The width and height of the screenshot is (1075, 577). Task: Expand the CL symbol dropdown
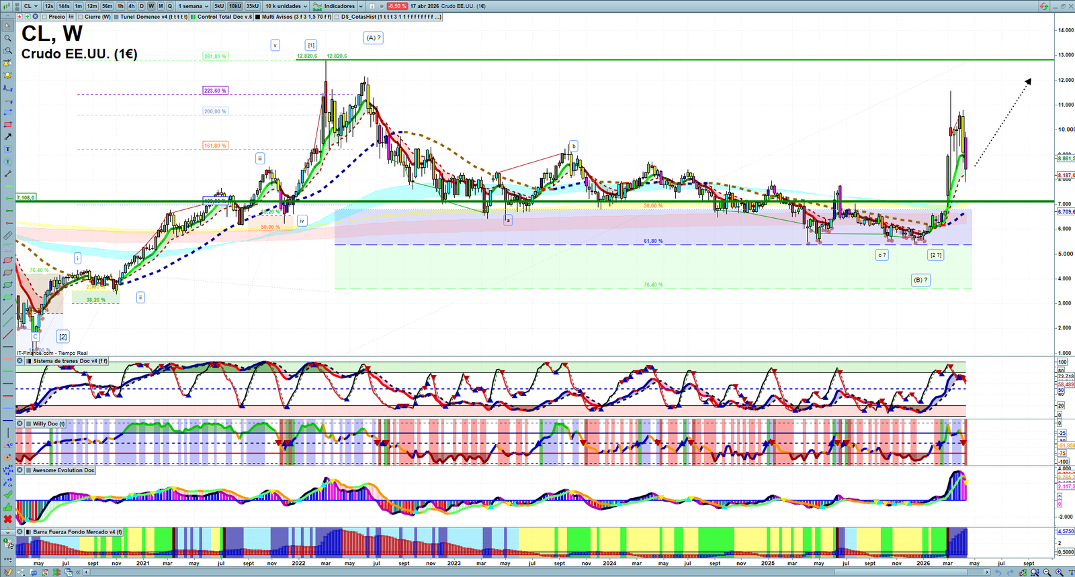[x=31, y=6]
